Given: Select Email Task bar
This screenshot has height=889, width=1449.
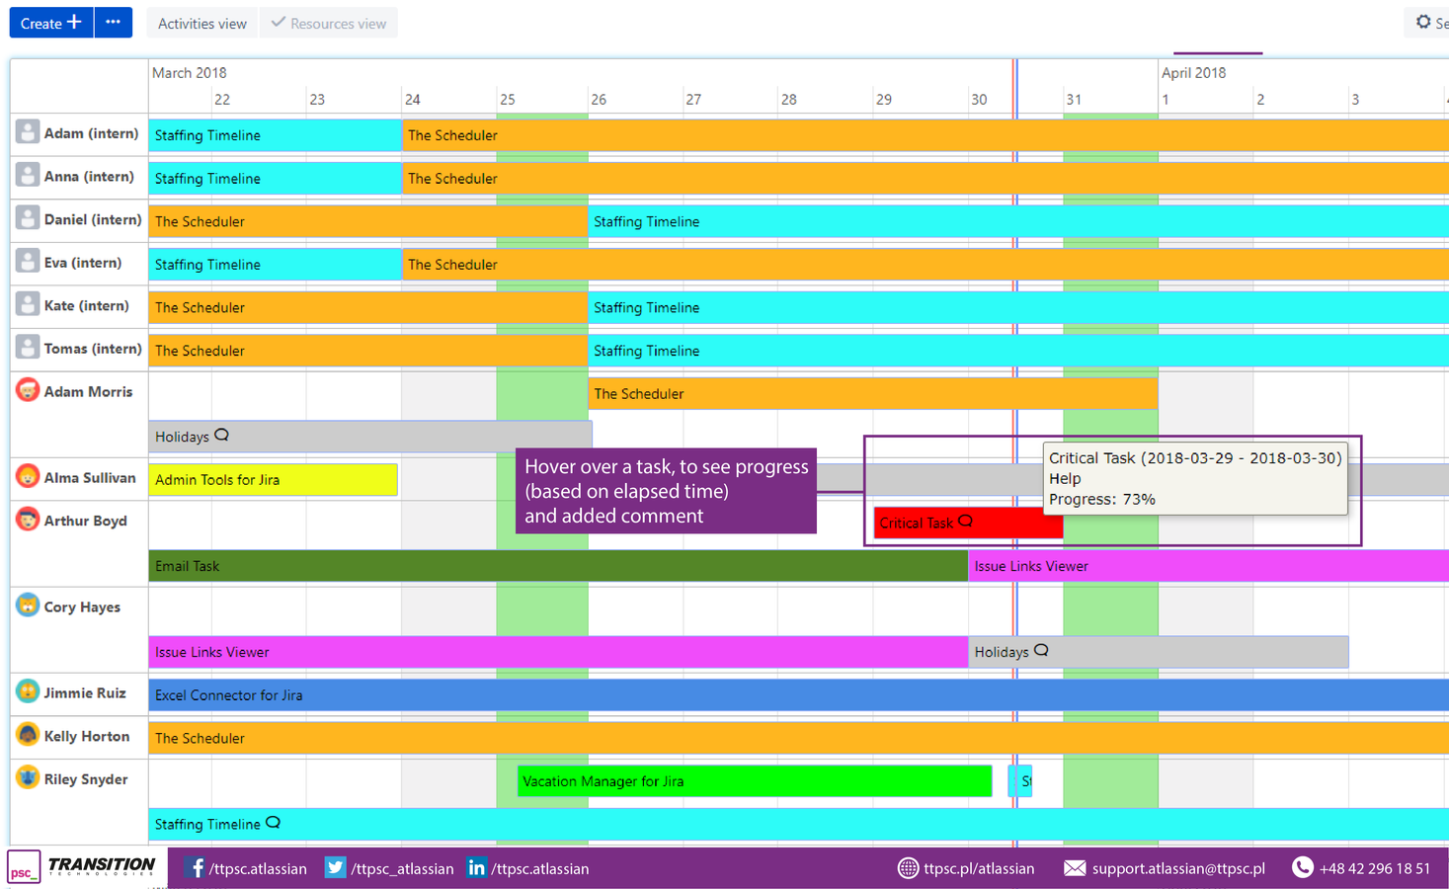Looking at the screenshot, I should [558, 566].
